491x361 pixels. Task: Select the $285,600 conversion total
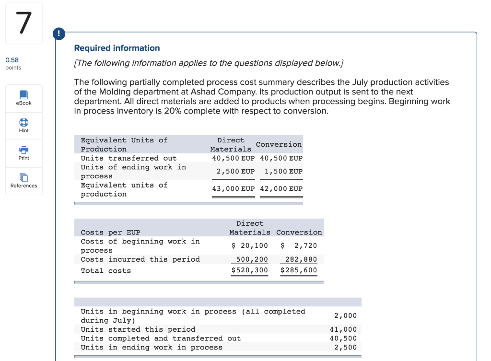[298, 270]
